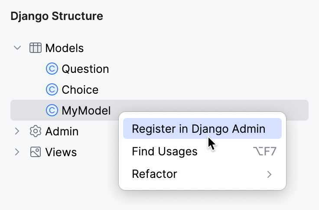Click the Refactor submenu arrow

(x=270, y=174)
